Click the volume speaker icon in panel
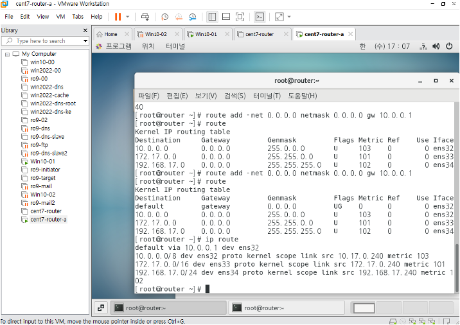460x325 pixels. [x=436, y=46]
